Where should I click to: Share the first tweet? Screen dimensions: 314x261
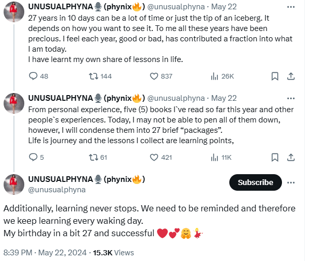coord(291,76)
